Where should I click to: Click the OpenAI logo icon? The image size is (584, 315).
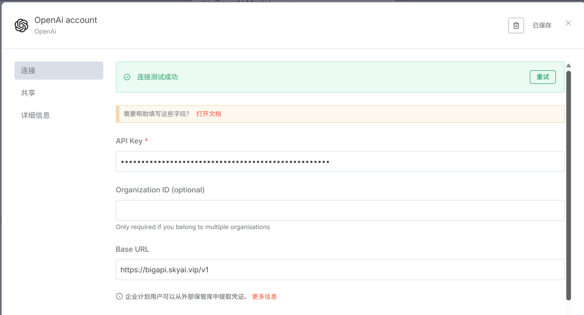click(21, 25)
